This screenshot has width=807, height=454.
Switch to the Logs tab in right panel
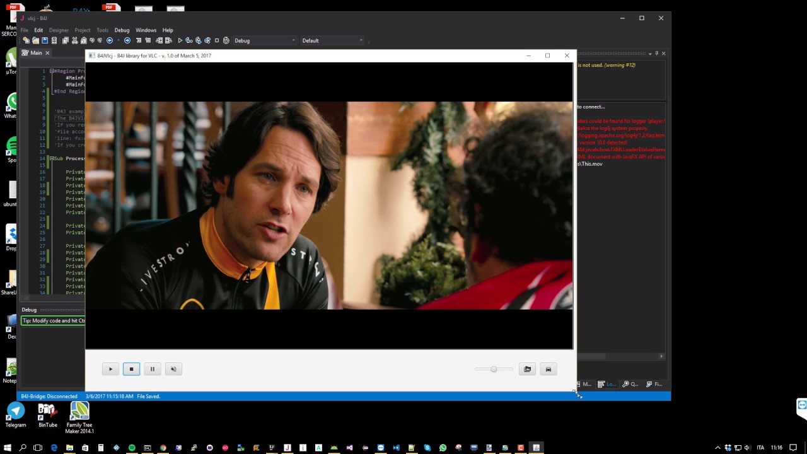pyautogui.click(x=607, y=384)
